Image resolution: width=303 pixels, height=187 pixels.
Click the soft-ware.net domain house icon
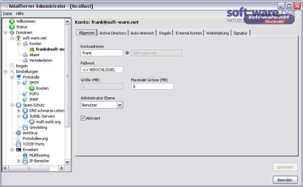click(19, 38)
